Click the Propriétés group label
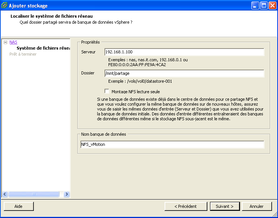The height and width of the screenshot is (218, 278). pyautogui.click(x=91, y=42)
